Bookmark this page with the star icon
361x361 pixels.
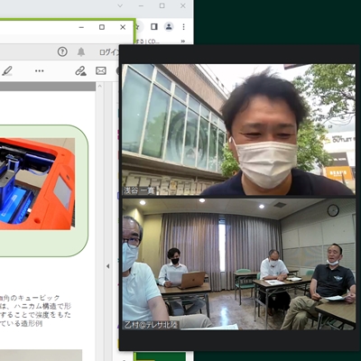click(x=137, y=27)
